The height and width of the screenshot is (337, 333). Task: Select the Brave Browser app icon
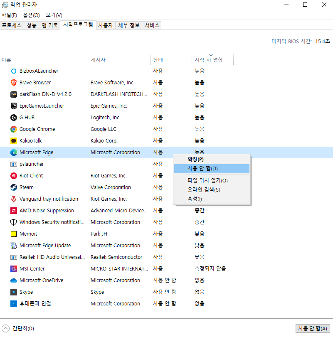(14, 82)
